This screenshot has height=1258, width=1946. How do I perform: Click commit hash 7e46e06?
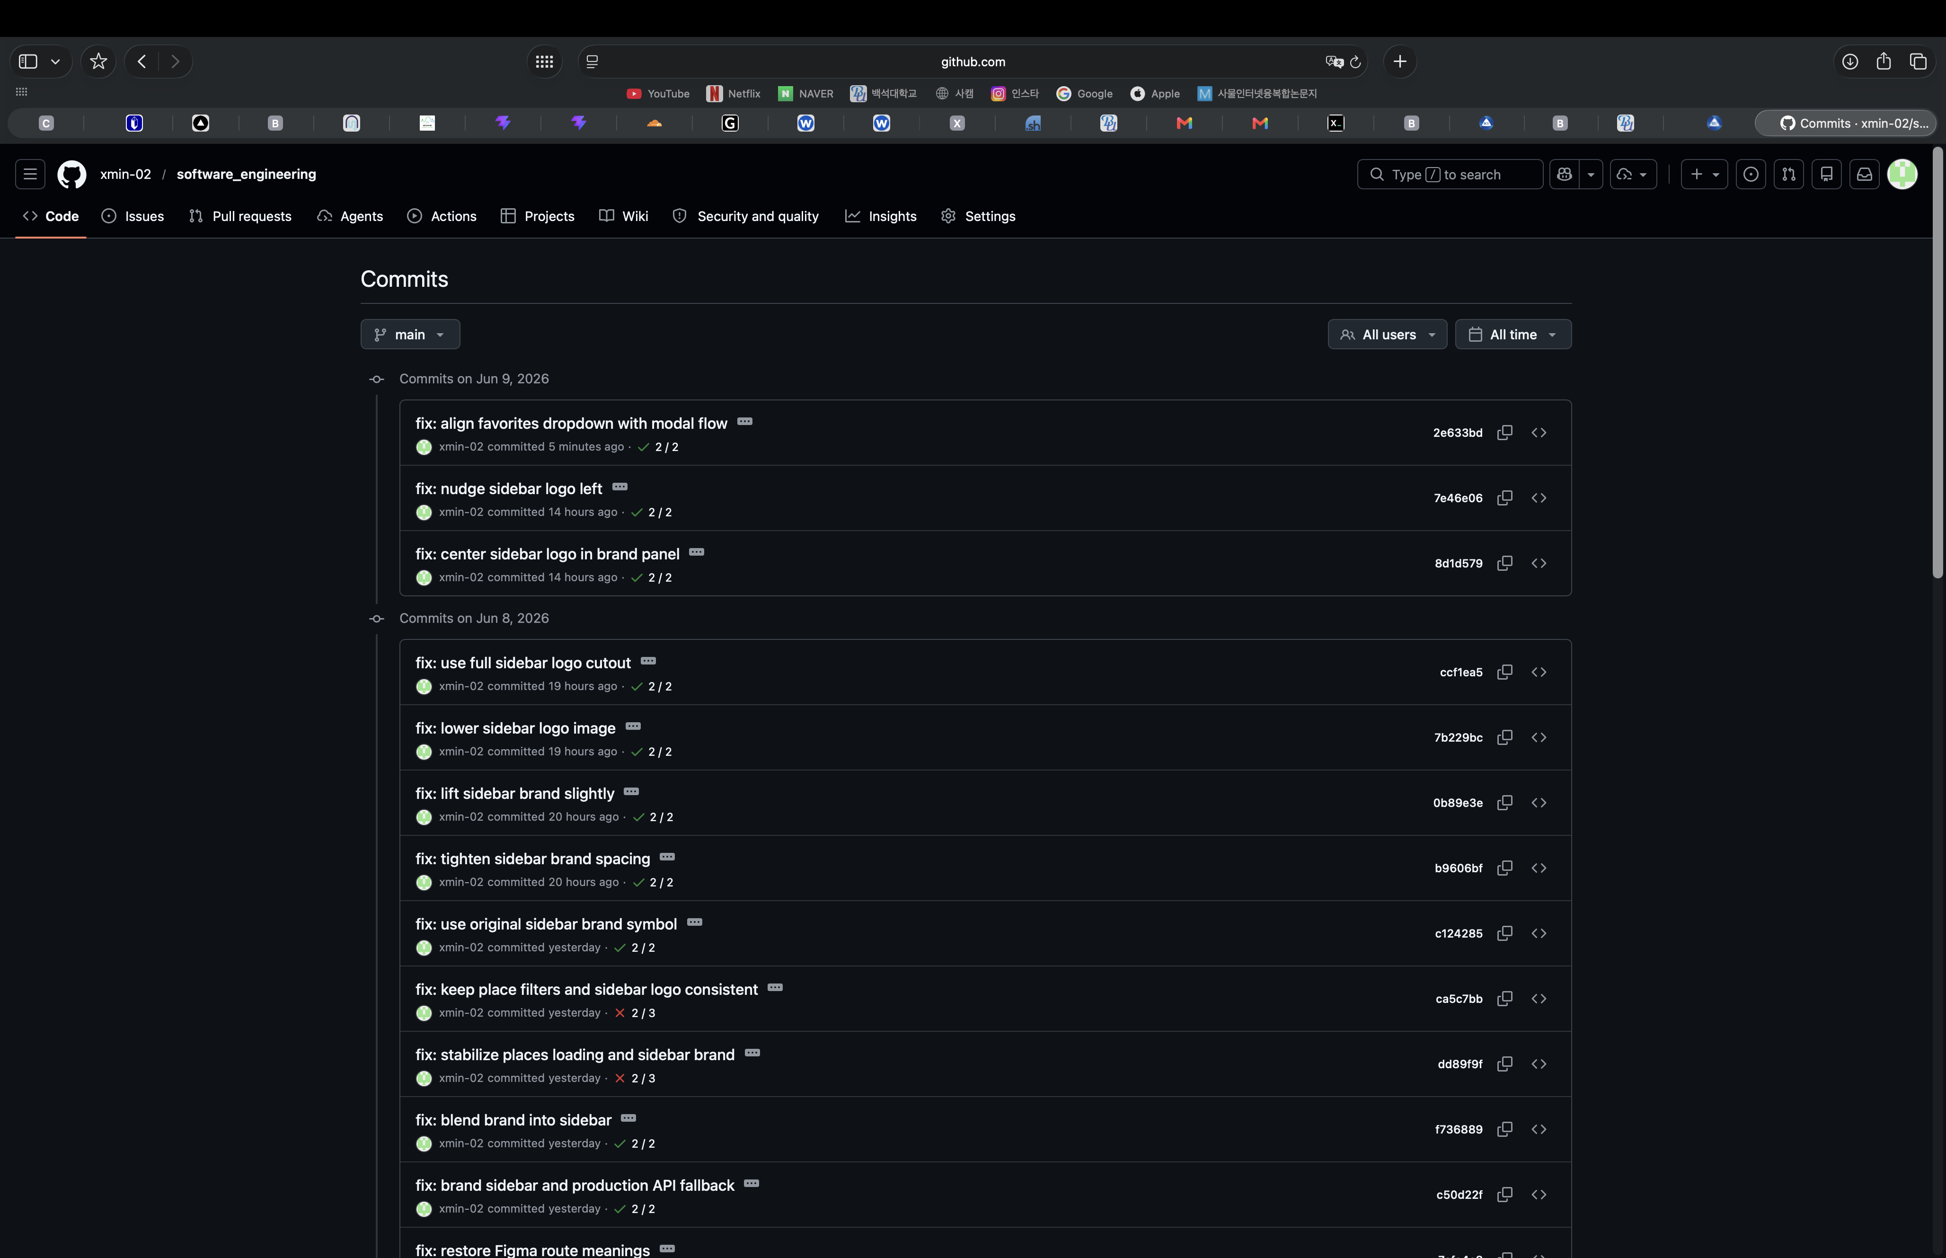1458,497
